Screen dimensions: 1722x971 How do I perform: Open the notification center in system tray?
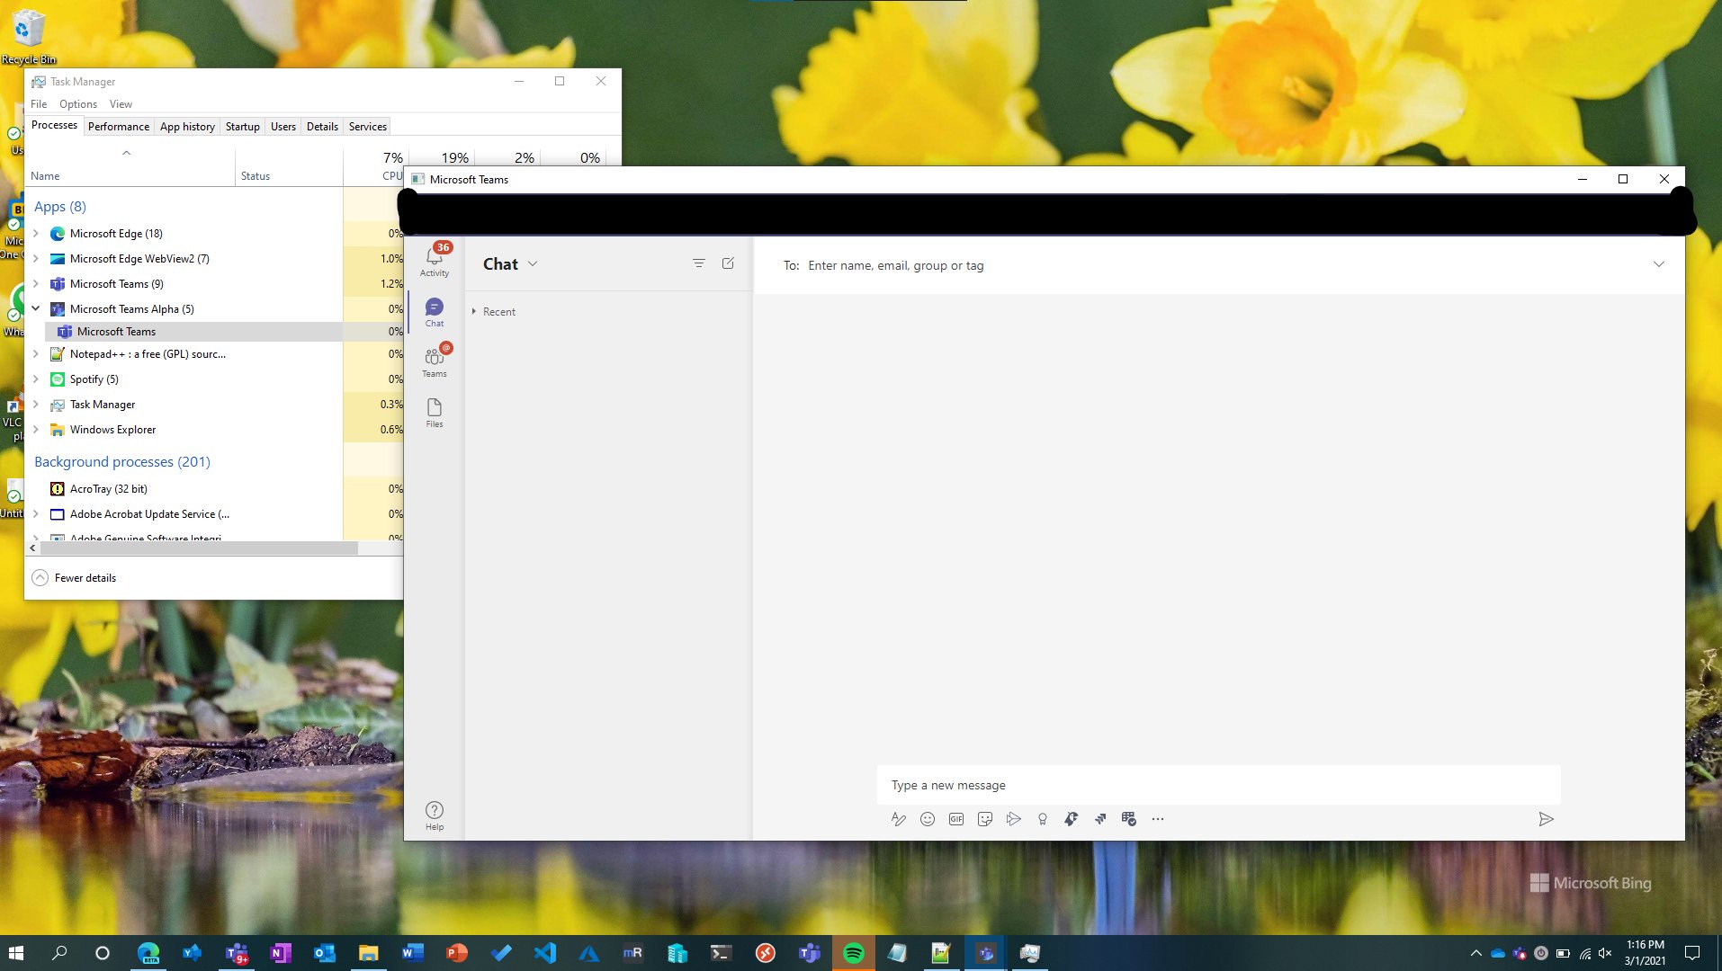[1692, 953]
